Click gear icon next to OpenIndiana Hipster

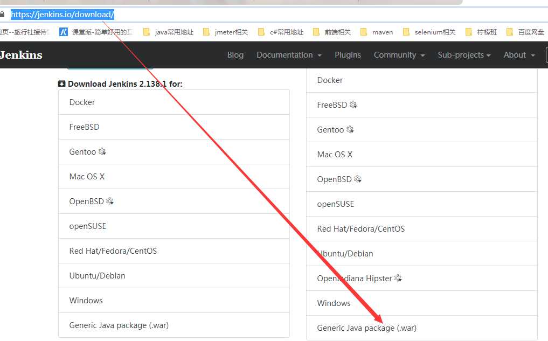coord(398,278)
